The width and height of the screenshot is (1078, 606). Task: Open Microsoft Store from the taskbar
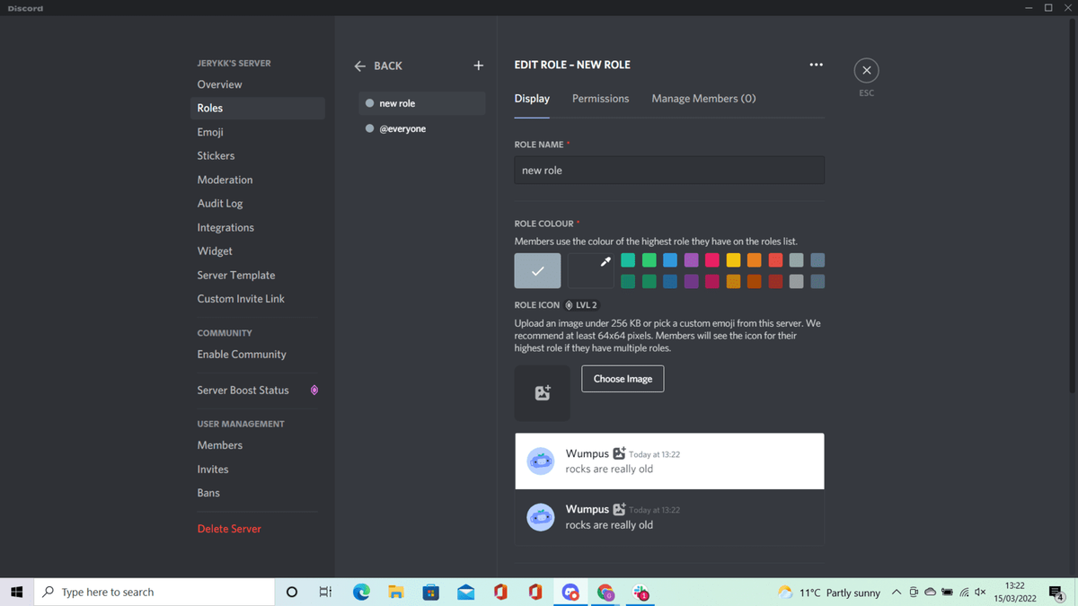431,592
